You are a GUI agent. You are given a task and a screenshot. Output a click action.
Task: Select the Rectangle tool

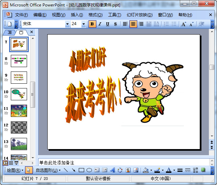click(x=81, y=170)
